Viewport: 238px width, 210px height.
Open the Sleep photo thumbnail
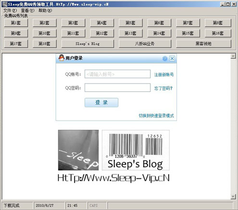(x=78, y=150)
